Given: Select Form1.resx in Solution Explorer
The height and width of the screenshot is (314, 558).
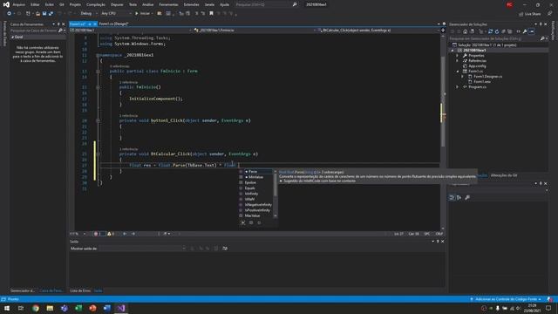Looking at the screenshot, I should [482, 81].
